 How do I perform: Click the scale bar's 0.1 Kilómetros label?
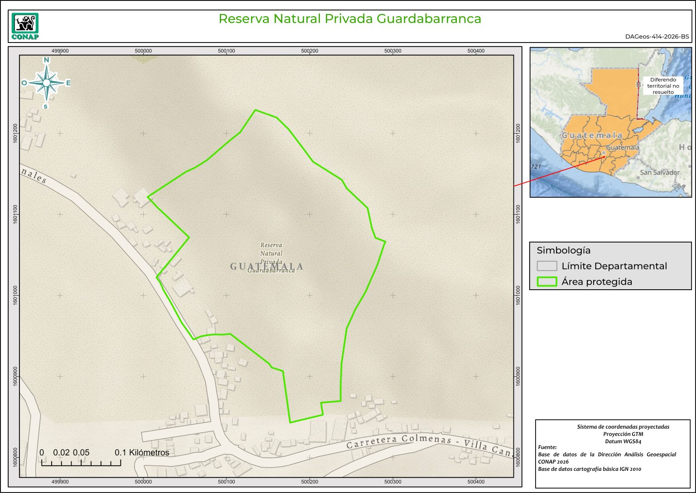tap(142, 452)
